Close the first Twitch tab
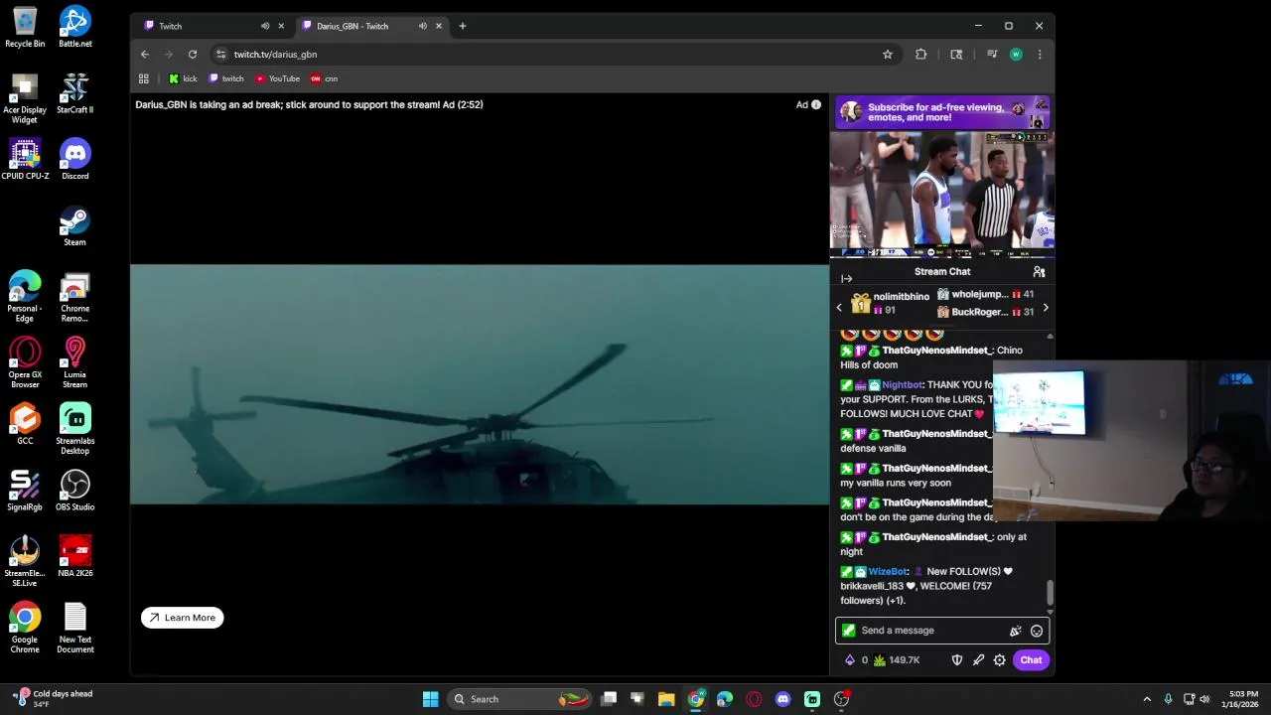 click(x=281, y=26)
